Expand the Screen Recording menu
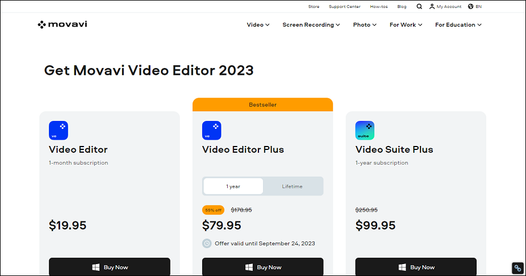The image size is (526, 276). (x=311, y=25)
